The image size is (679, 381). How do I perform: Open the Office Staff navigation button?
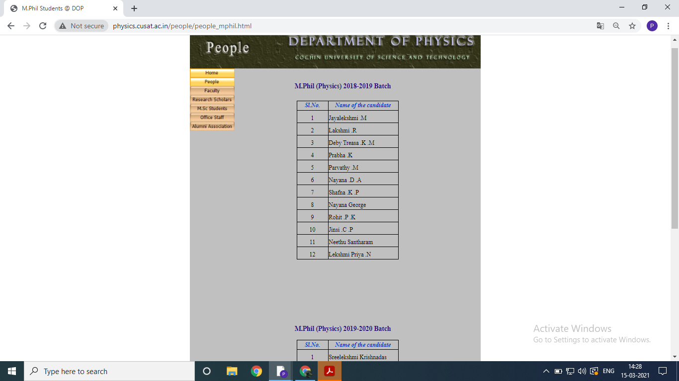212,118
